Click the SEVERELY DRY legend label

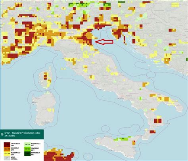tap(15, 149)
